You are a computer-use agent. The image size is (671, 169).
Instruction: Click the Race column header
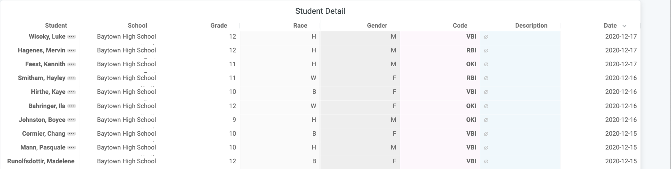(300, 26)
